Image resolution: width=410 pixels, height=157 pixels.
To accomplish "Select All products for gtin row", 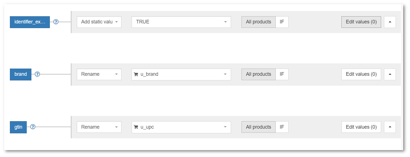I will (259, 127).
